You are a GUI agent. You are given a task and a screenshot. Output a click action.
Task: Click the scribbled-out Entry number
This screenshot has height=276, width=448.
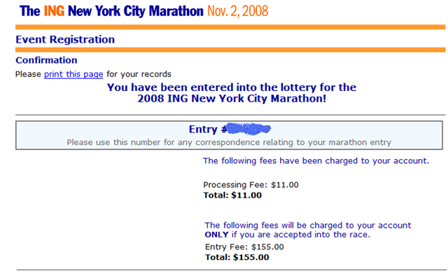point(247,129)
